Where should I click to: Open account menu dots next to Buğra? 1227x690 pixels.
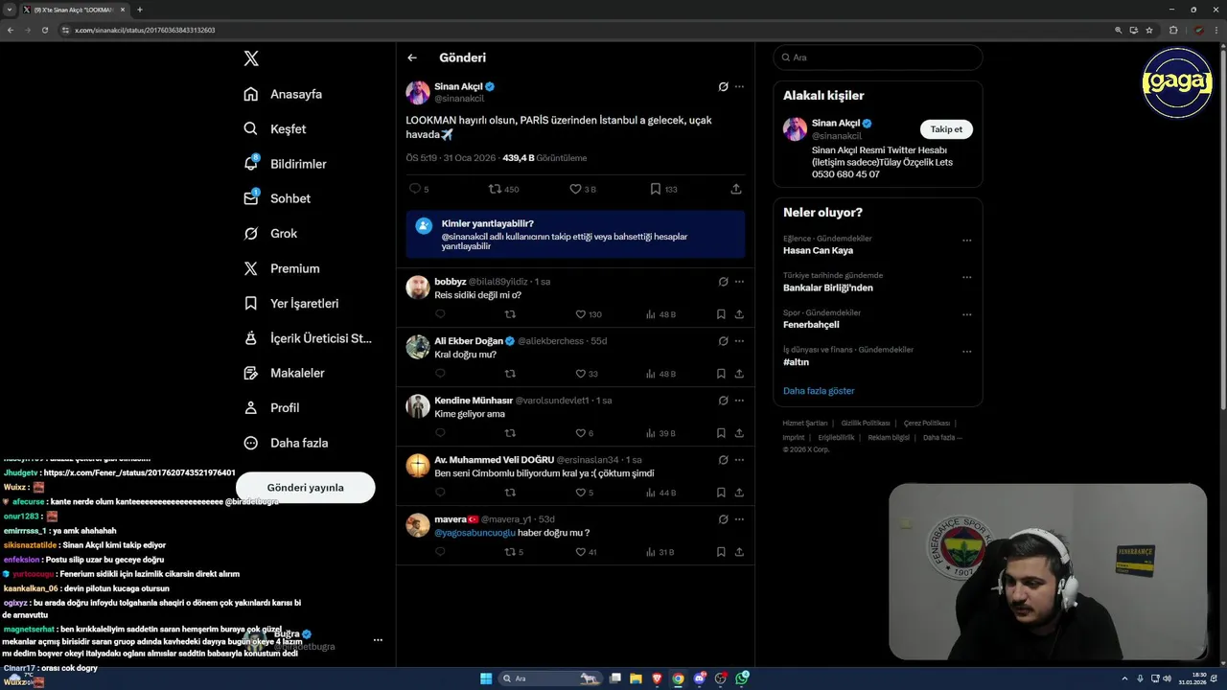[x=378, y=640]
